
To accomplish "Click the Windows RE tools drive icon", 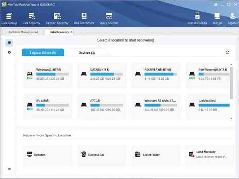I will tap(138, 105).
